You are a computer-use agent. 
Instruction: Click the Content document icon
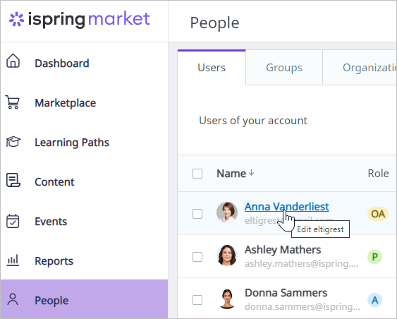(13, 180)
